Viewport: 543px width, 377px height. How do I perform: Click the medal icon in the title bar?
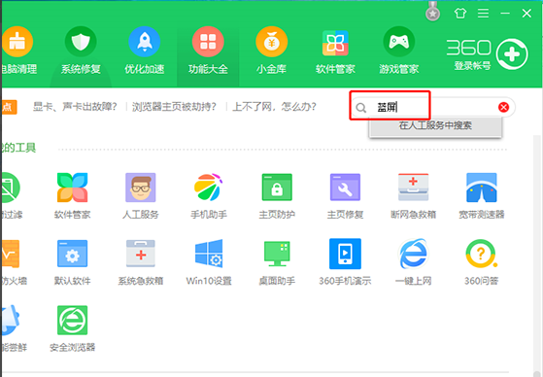[x=432, y=11]
